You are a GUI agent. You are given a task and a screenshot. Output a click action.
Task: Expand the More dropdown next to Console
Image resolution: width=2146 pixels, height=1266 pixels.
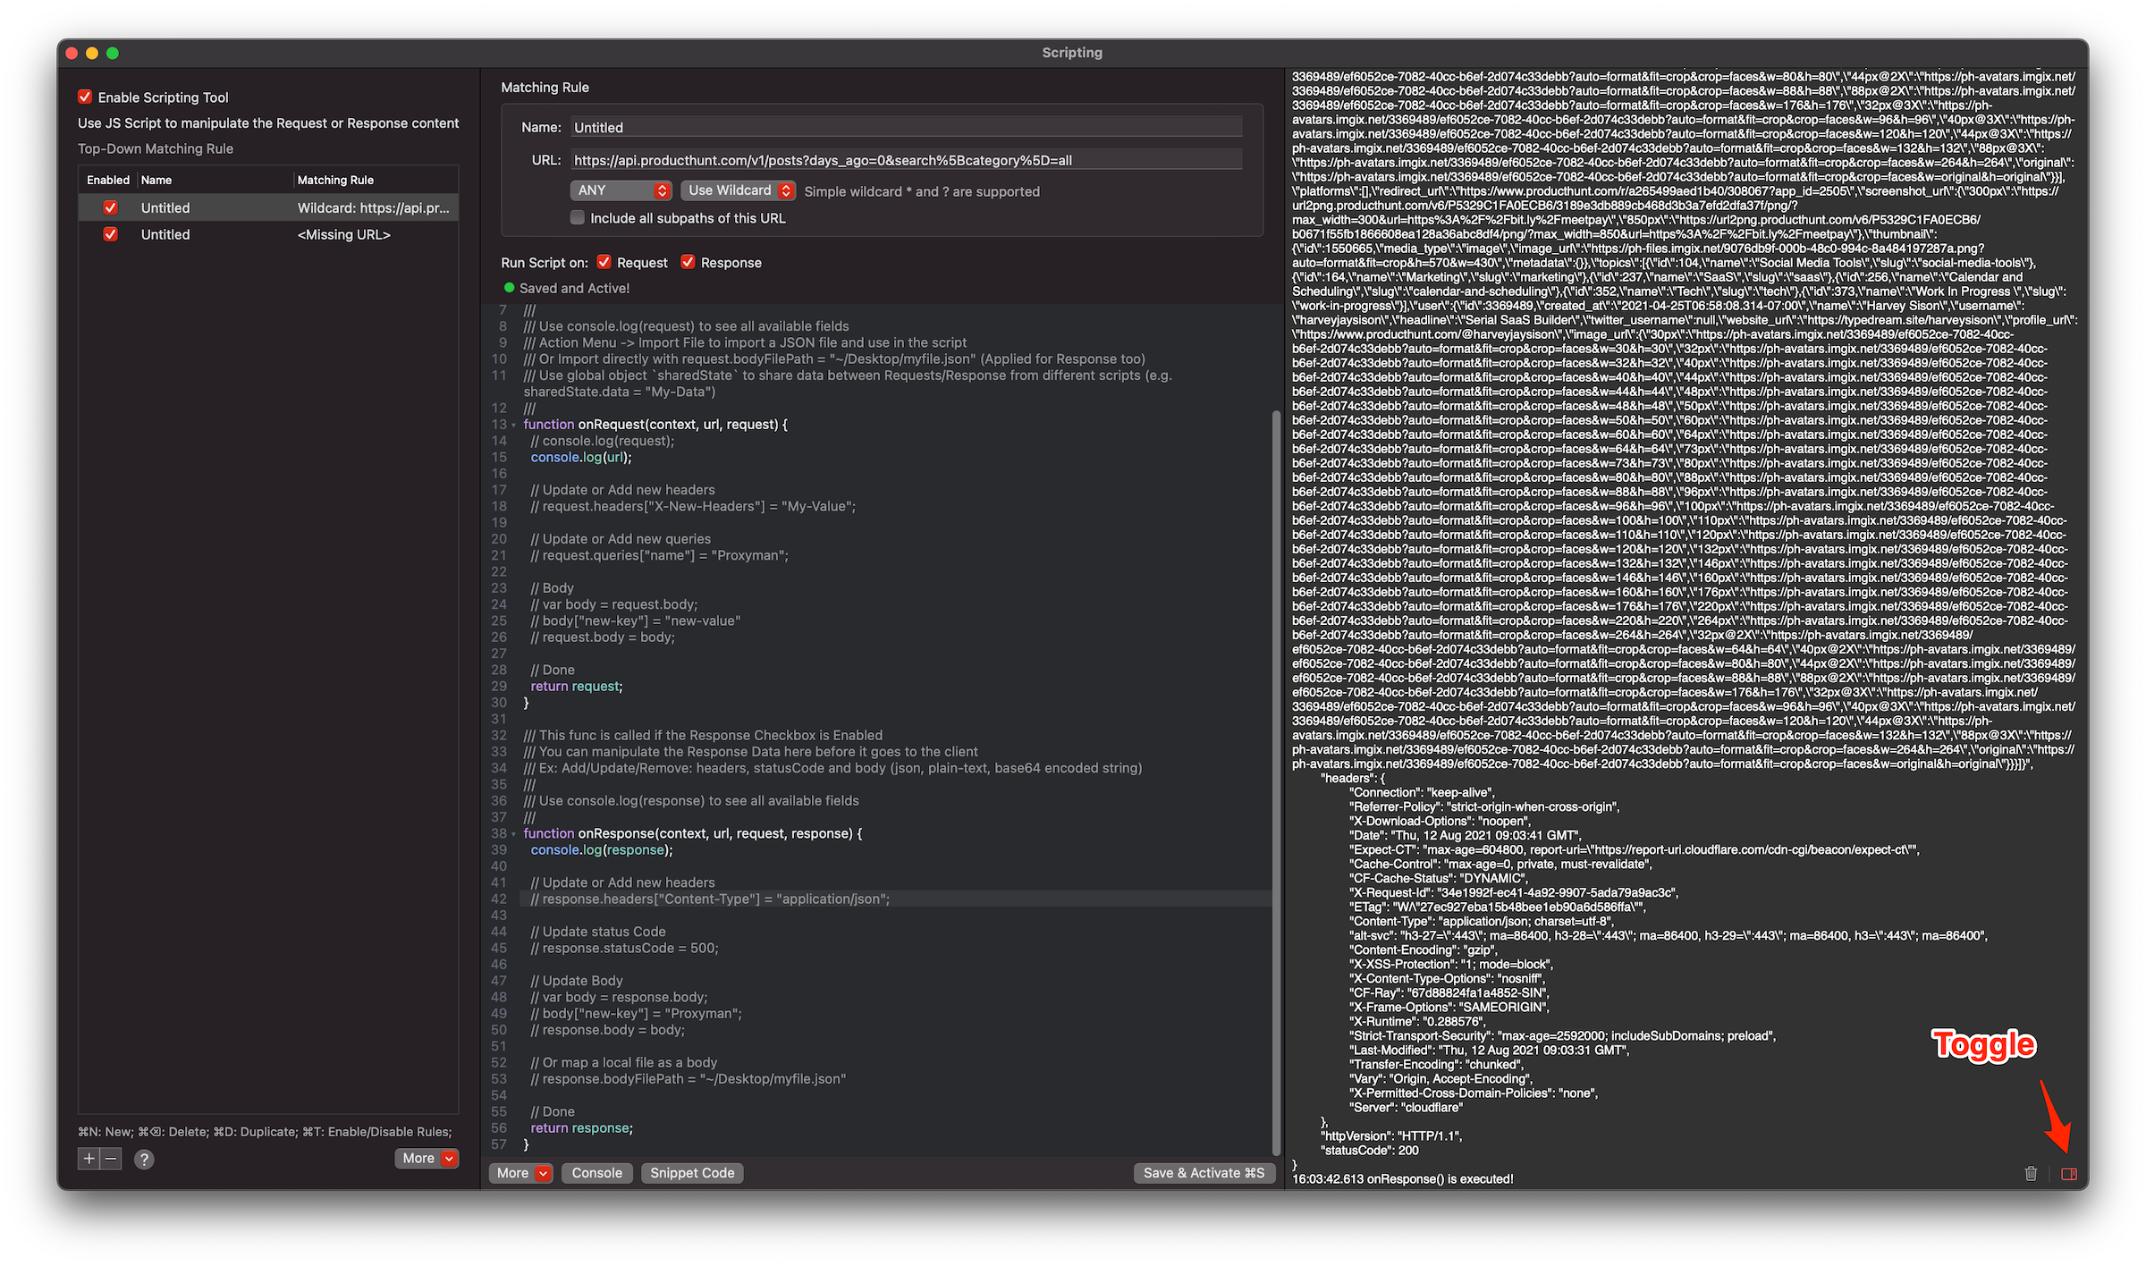[520, 1172]
